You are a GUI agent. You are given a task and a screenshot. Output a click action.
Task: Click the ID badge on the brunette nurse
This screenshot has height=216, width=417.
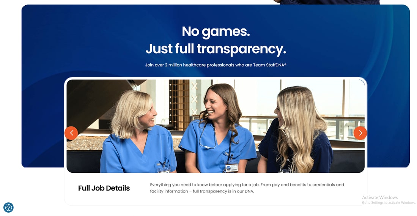coord(231,167)
